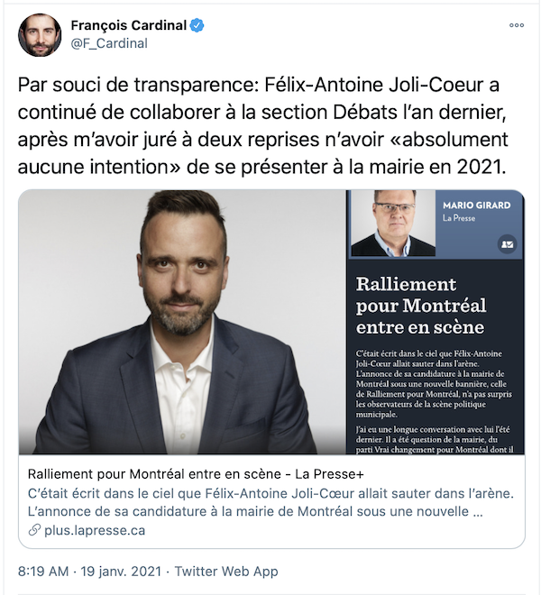541x595 pixels.
Task: Click Mario Girard's columnist headshot
Action: click(393, 224)
